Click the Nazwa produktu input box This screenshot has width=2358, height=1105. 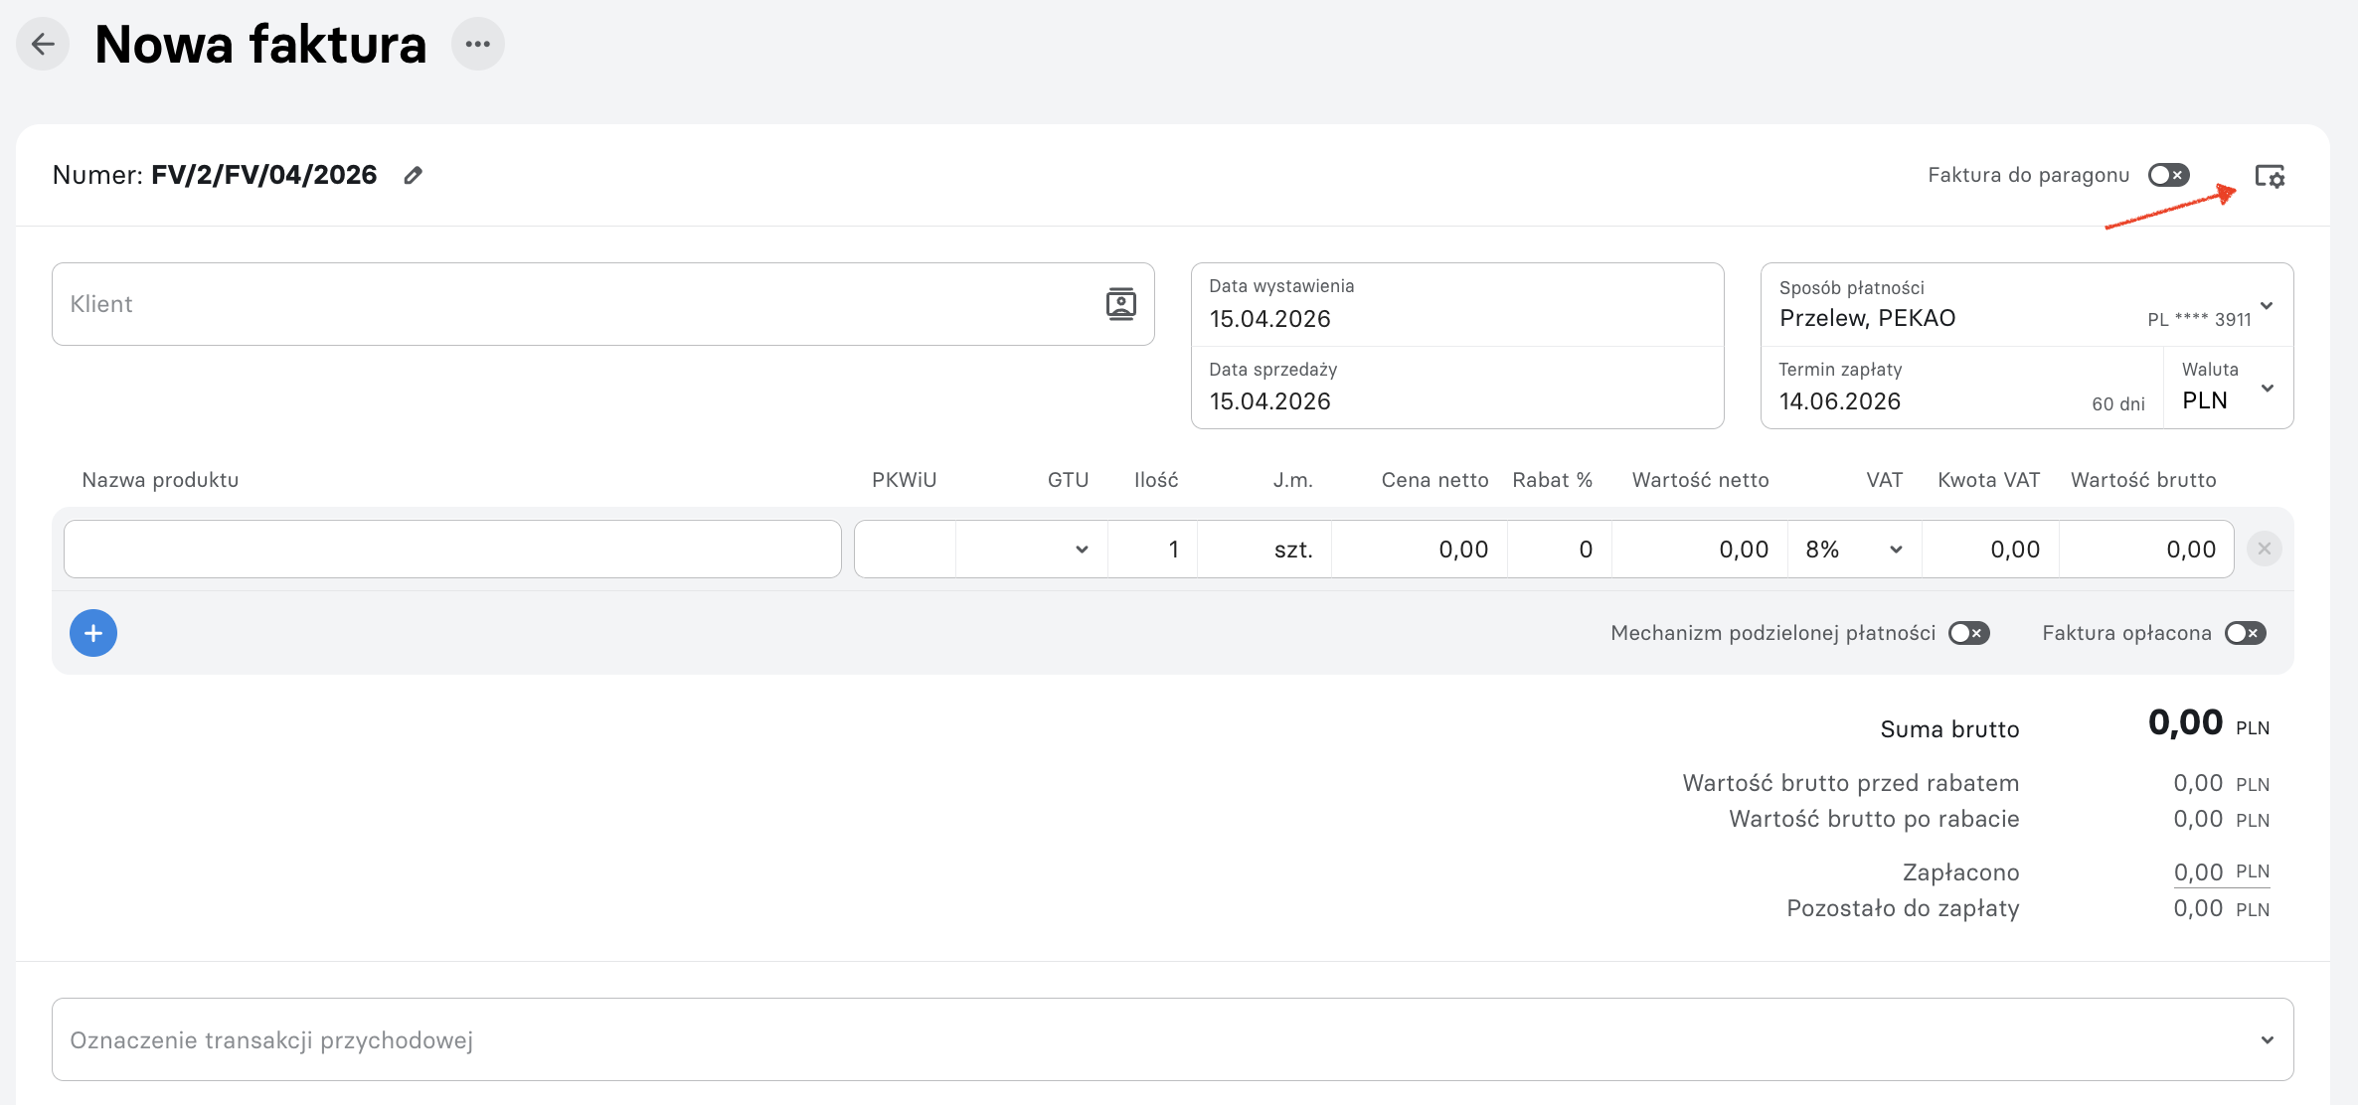pyautogui.click(x=452, y=549)
